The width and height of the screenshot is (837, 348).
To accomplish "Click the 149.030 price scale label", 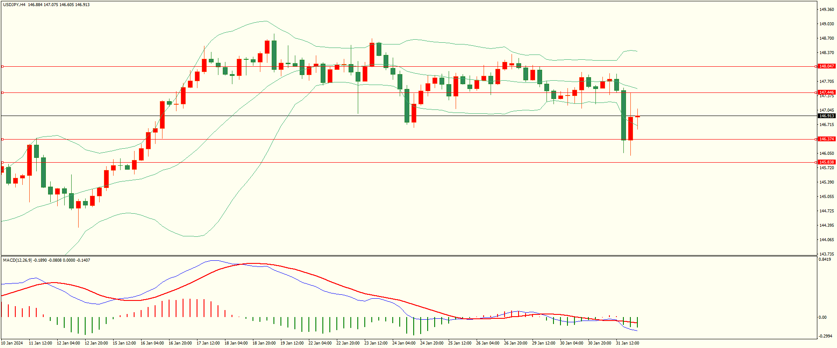I will point(827,24).
